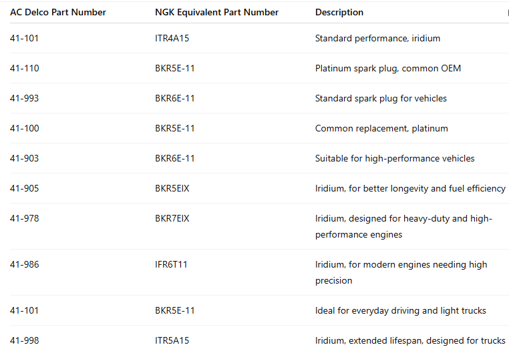Select the BKR5EIX equivalent part
The width and height of the screenshot is (509, 355).
click(172, 188)
